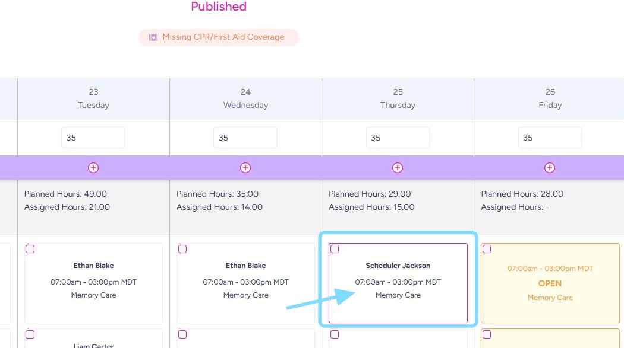Click the 25 Thursday column header
Screen dimensions: 624x348
398,98
